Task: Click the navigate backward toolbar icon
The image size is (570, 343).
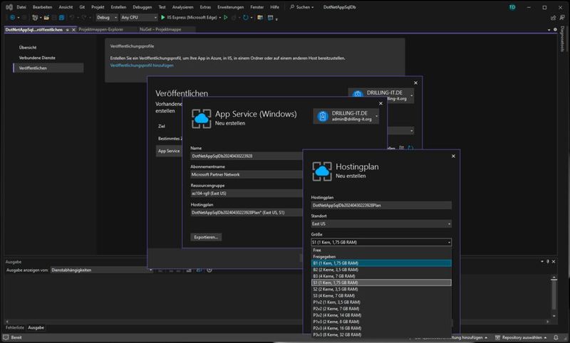Action: tap(12, 17)
